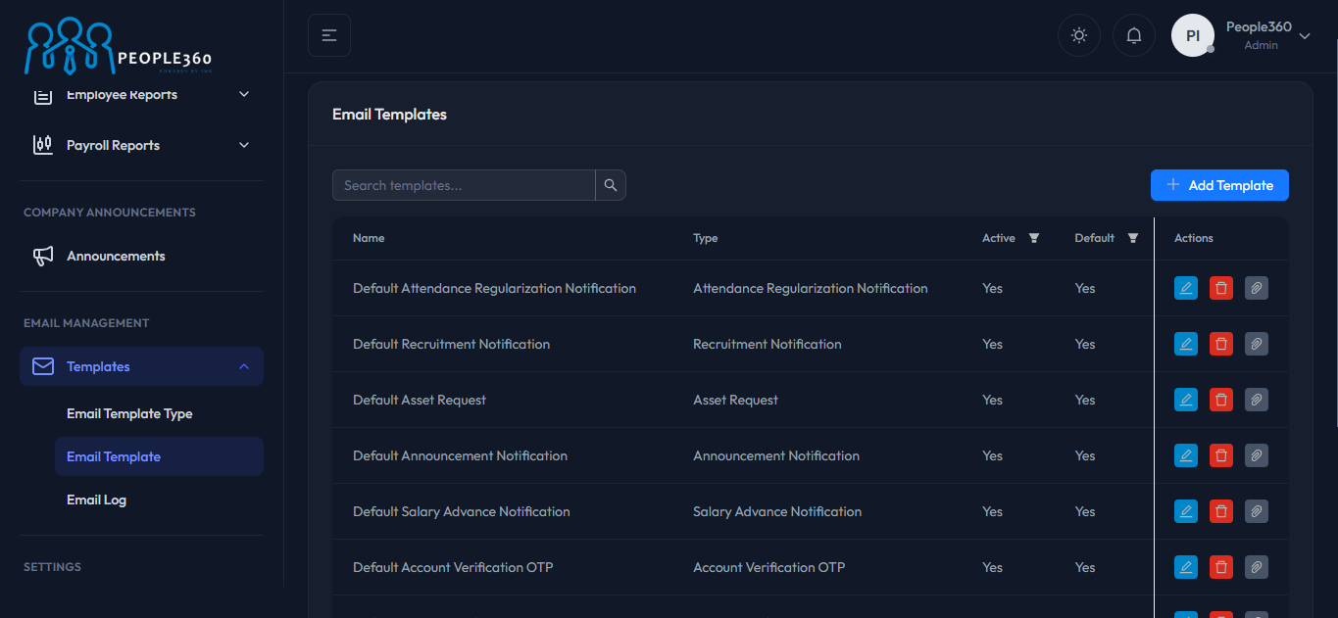
Task: Open the notifications bell
Action: [1133, 35]
